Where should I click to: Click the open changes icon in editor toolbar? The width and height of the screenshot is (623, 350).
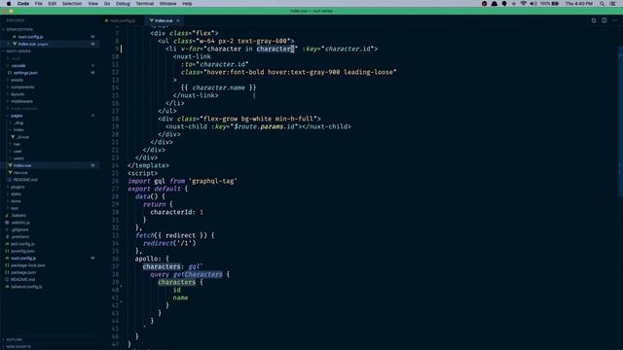coord(594,20)
